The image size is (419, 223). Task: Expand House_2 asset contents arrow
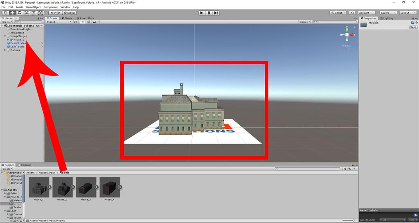pyautogui.click(x=73, y=187)
